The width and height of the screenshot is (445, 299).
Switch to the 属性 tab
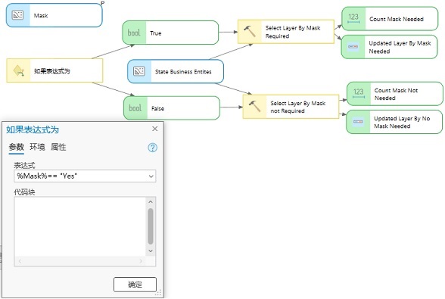coord(58,147)
